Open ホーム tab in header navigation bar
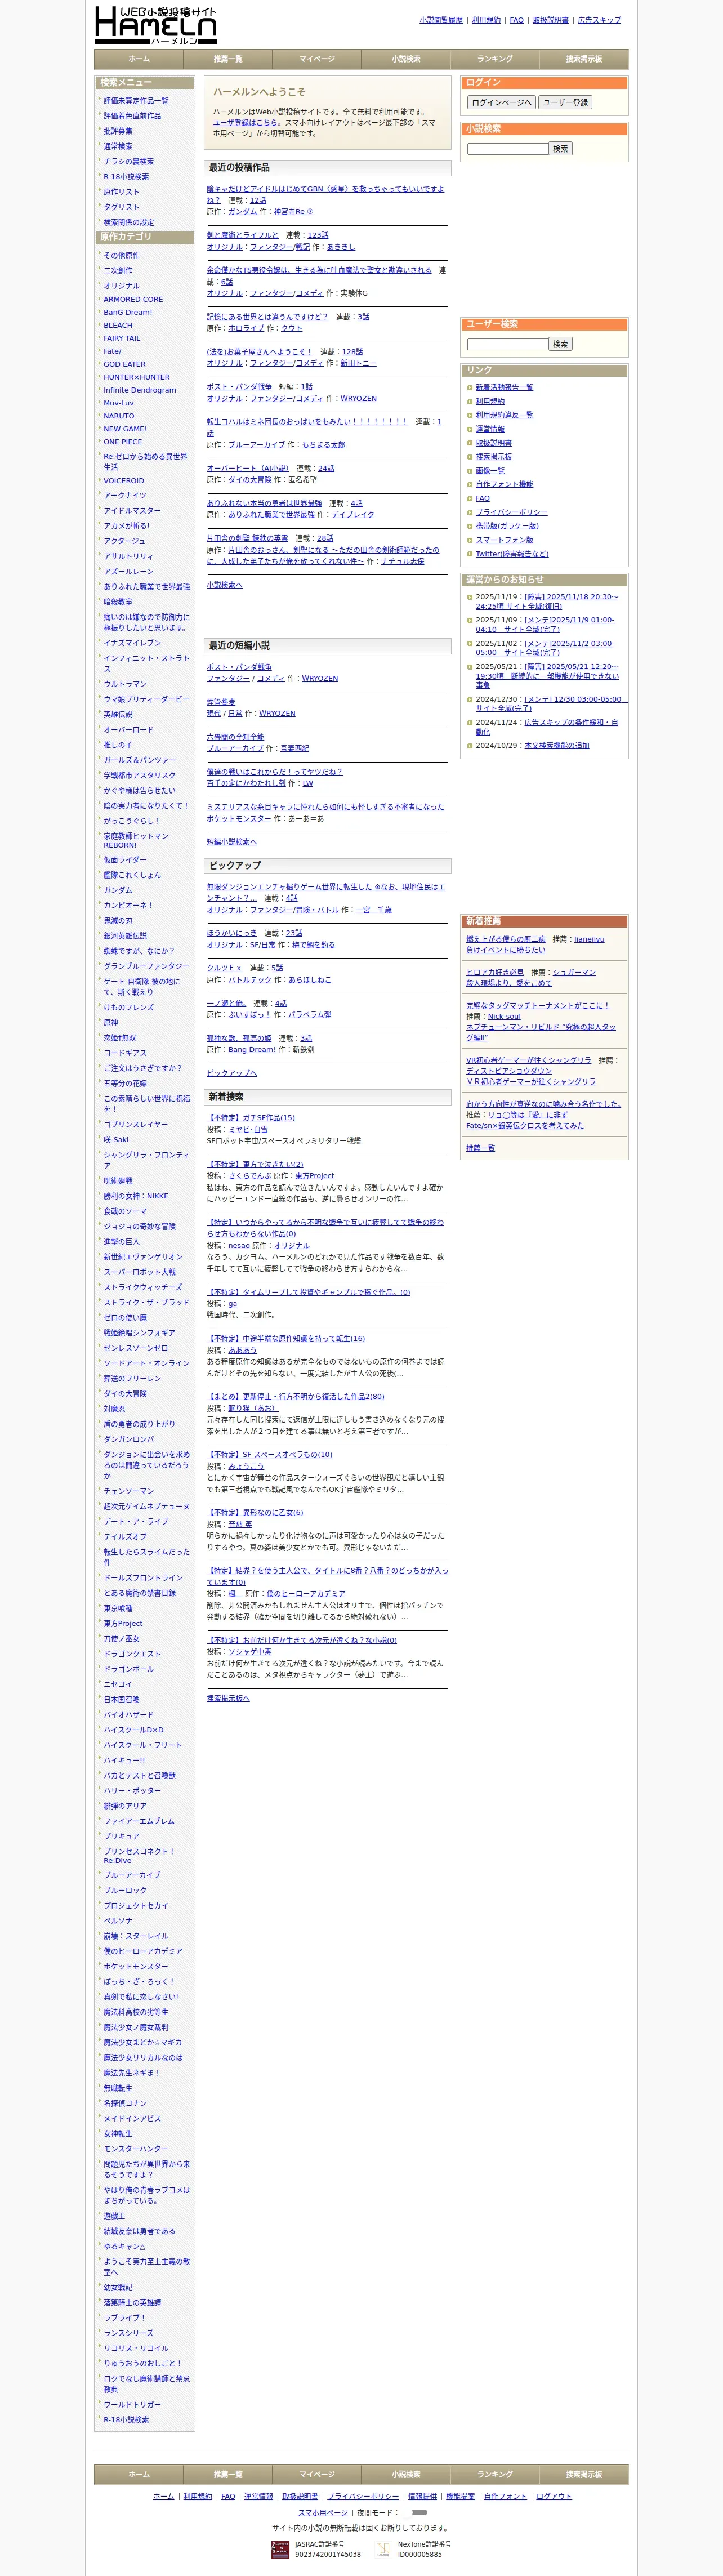Screen dimensions: 723x2576 (x=139, y=59)
